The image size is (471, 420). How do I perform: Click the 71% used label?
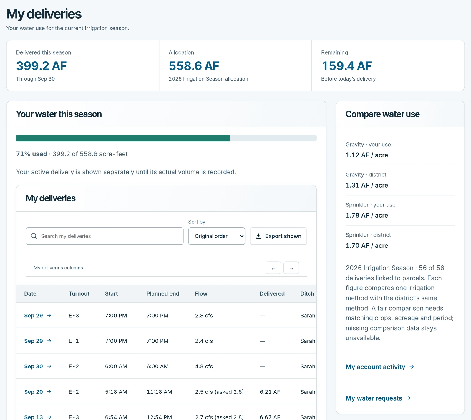[x=31, y=154]
